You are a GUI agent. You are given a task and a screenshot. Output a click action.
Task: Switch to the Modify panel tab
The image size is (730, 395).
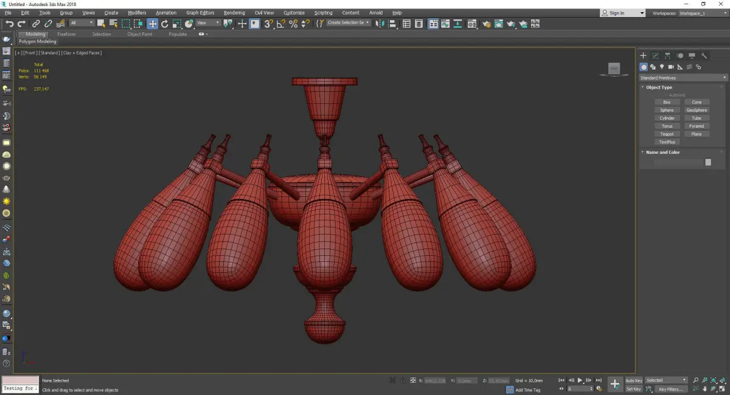click(655, 56)
